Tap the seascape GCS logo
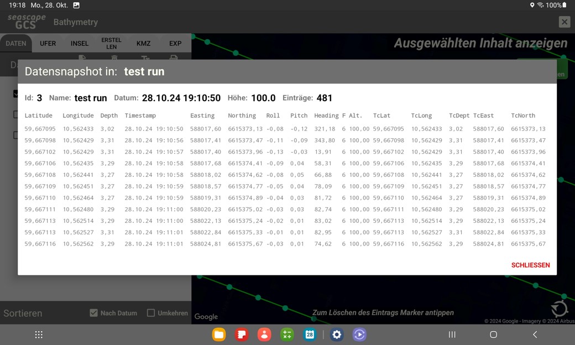Viewport: 575px width, 345px height. click(27, 22)
